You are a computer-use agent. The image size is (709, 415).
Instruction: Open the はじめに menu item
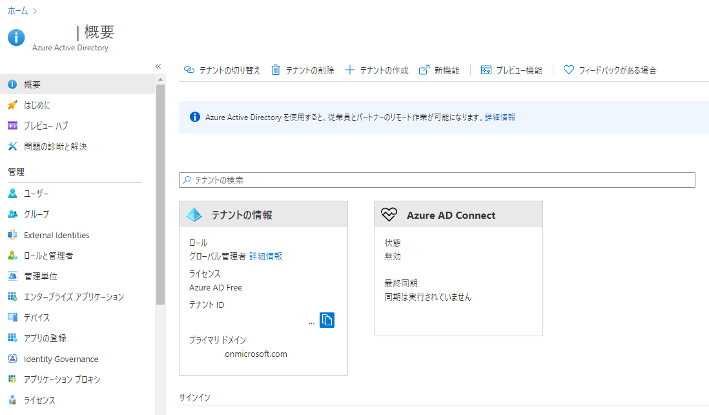pyautogui.click(x=77, y=105)
